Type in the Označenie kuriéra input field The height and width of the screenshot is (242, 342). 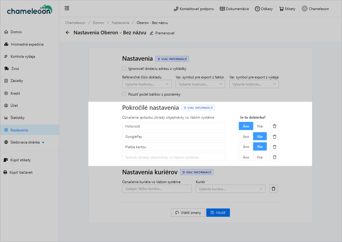point(157,189)
